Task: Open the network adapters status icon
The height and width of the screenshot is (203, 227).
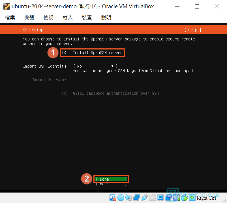Action: point(137,198)
